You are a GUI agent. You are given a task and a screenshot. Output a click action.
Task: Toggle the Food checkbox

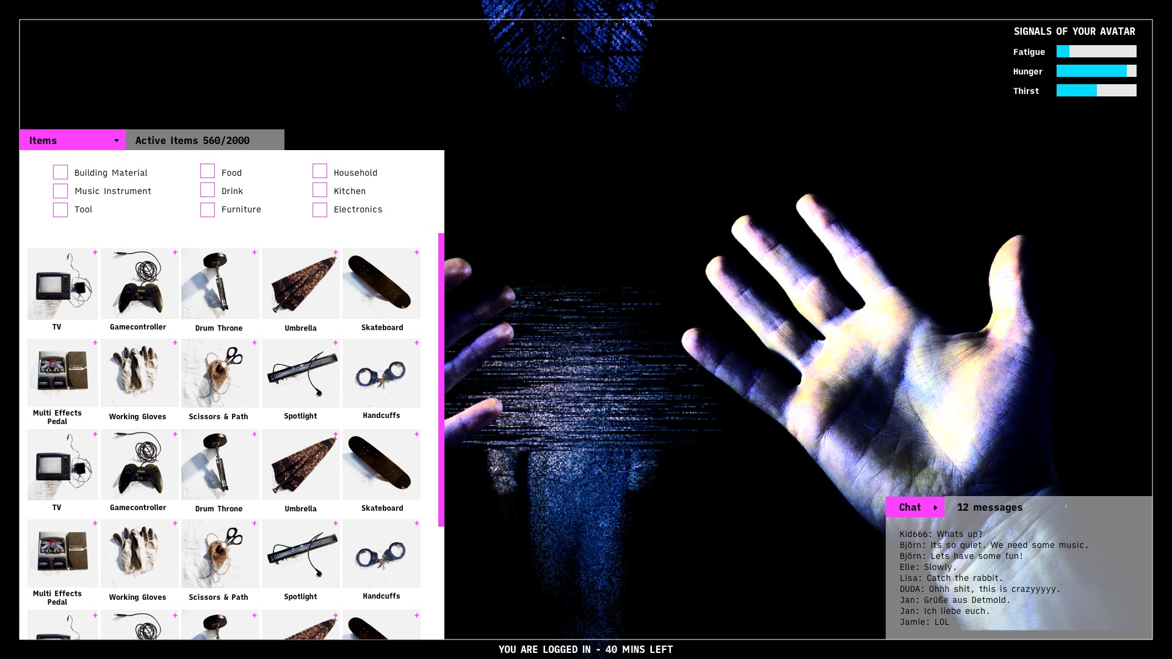[x=208, y=171]
